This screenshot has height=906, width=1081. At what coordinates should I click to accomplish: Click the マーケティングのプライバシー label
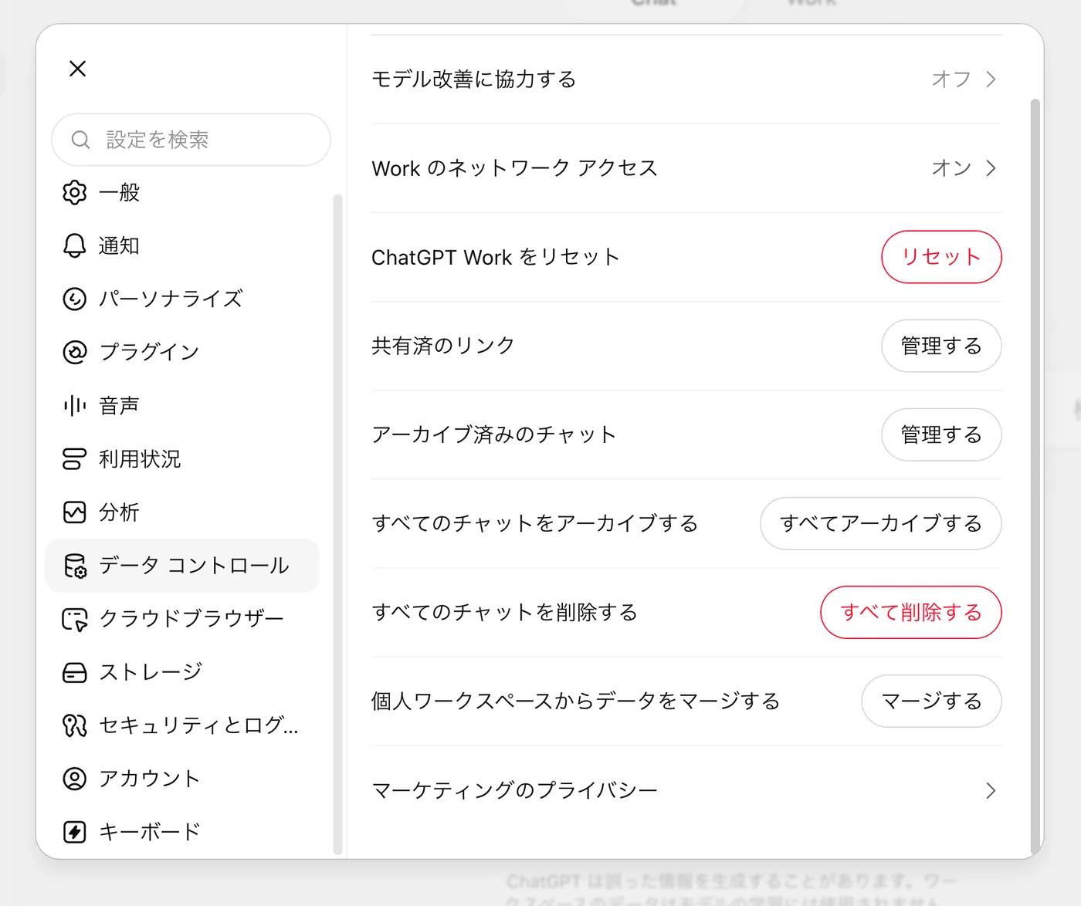(x=515, y=790)
